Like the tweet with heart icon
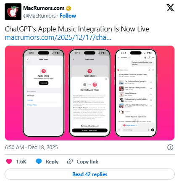 [x=9, y=162]
